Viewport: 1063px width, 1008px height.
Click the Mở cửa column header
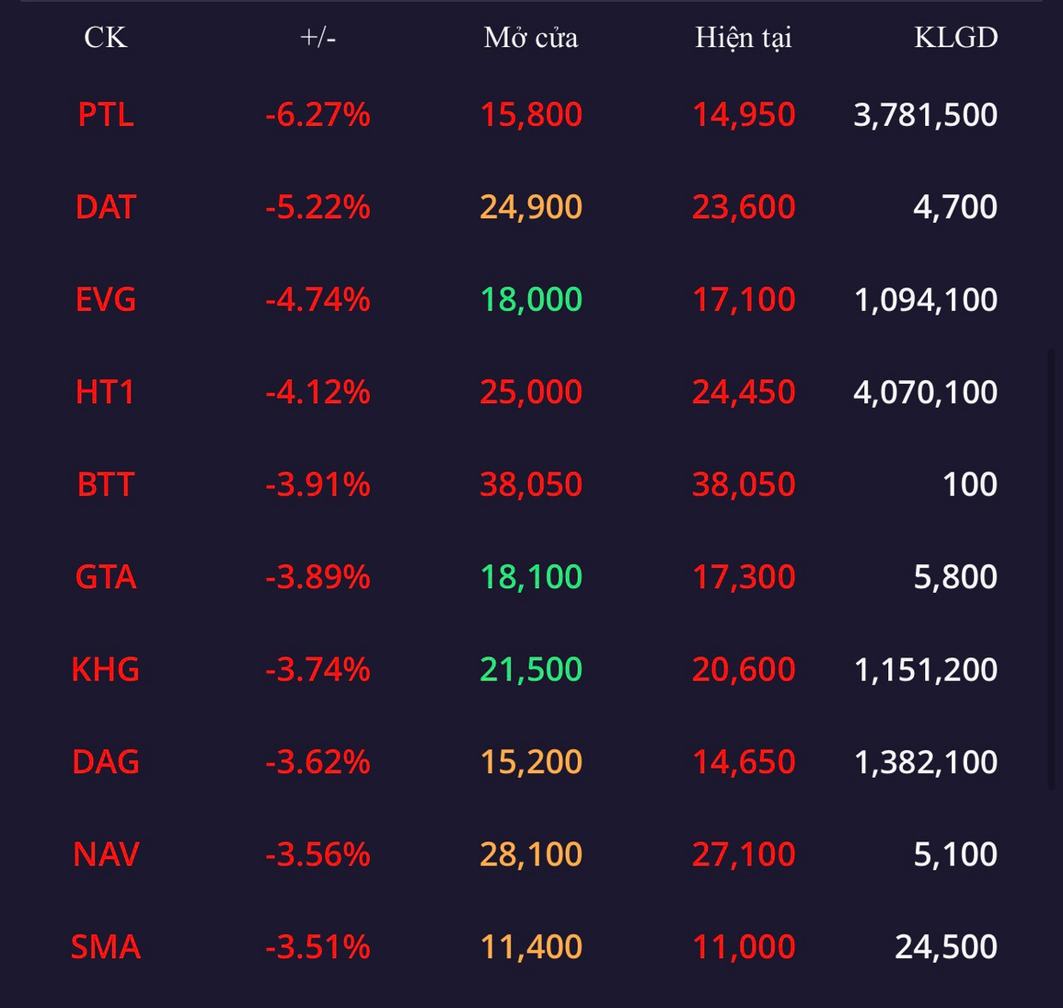pyautogui.click(x=531, y=38)
